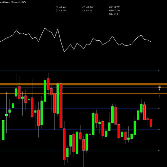Select the close value 'C: 43.79'
The height and width of the screenshot is (167, 167).
[60, 11]
